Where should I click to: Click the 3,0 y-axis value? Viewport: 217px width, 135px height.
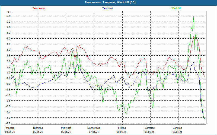tap(8, 50)
